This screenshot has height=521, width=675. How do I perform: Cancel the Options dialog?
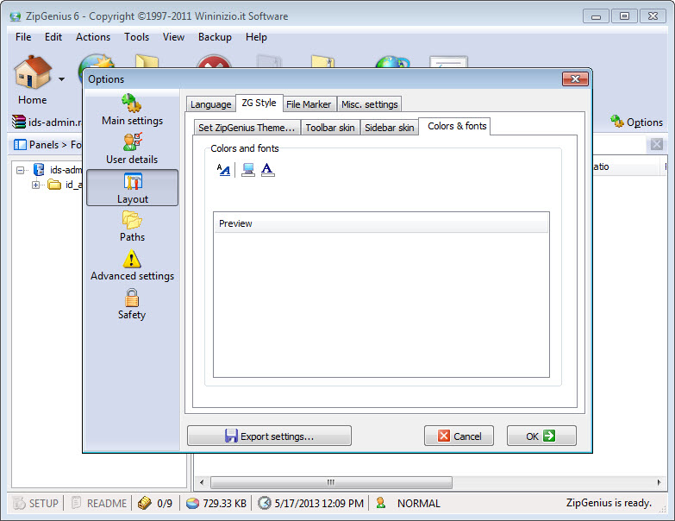pos(459,436)
